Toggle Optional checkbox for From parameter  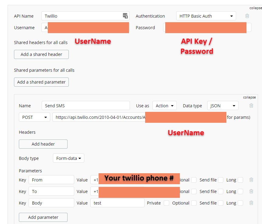(194, 180)
